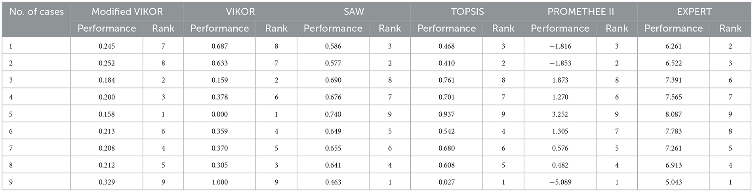Click EXPERT performance value 8.087
The image size is (753, 192).
pos(674,114)
